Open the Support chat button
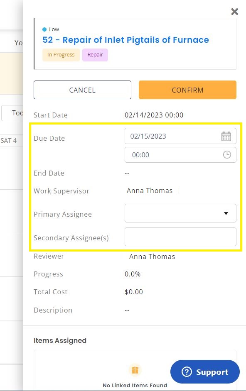This screenshot has width=246, height=391. (205, 372)
